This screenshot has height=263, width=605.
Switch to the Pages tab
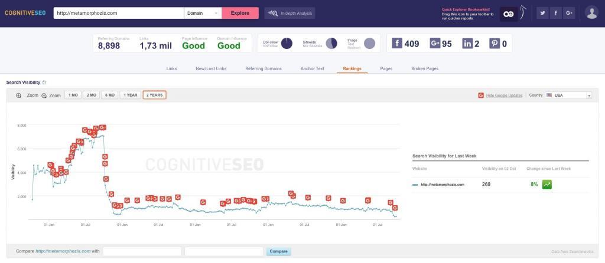click(386, 68)
